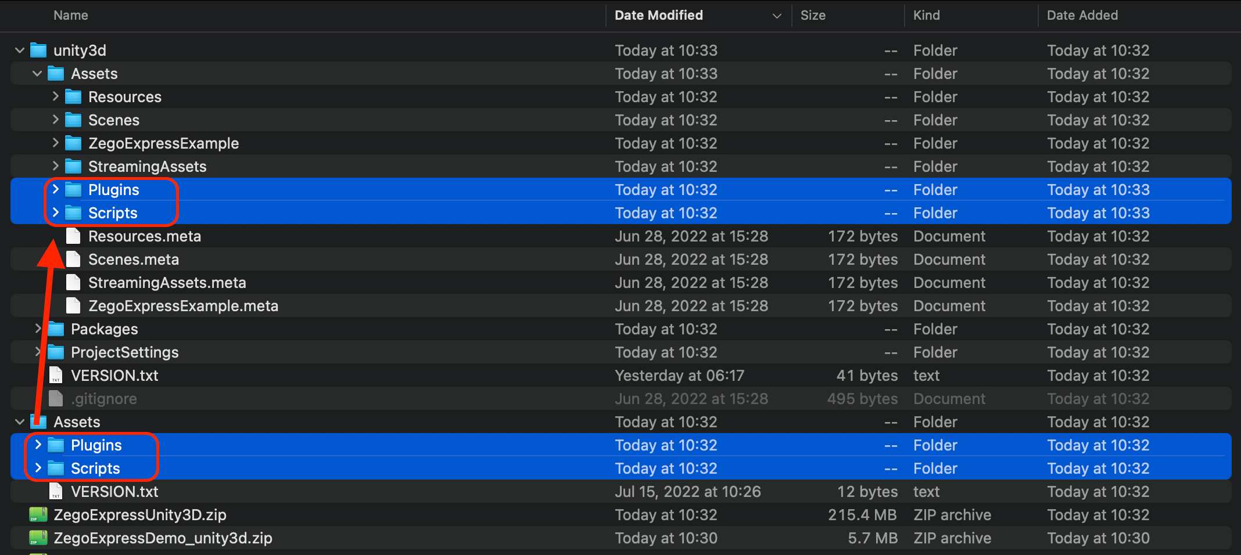Expand the Resources folder
1241x555 pixels.
56,96
